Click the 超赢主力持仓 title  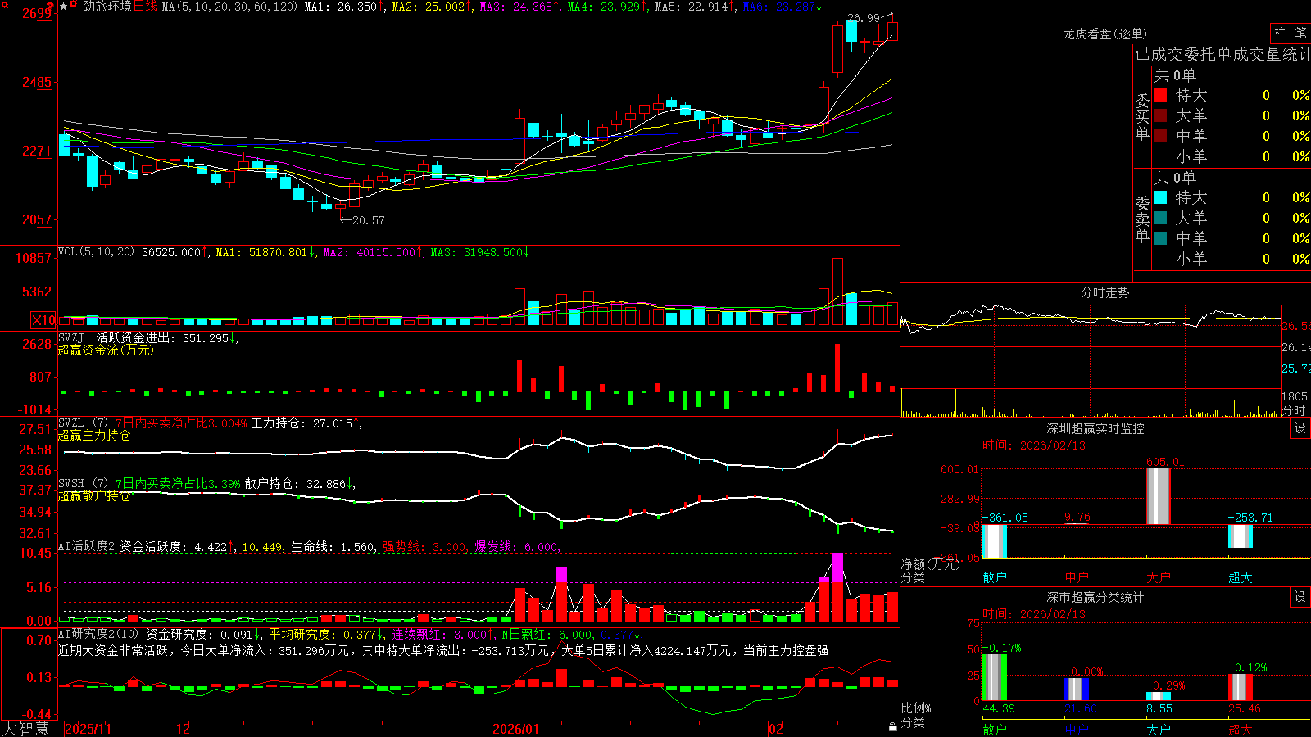coord(94,435)
